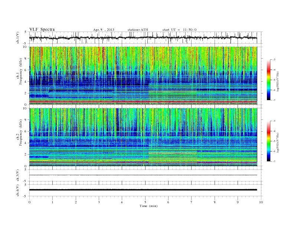Click the ch.1 PSD color scale bar
This screenshot has height=227, width=294.
pos(268,80)
